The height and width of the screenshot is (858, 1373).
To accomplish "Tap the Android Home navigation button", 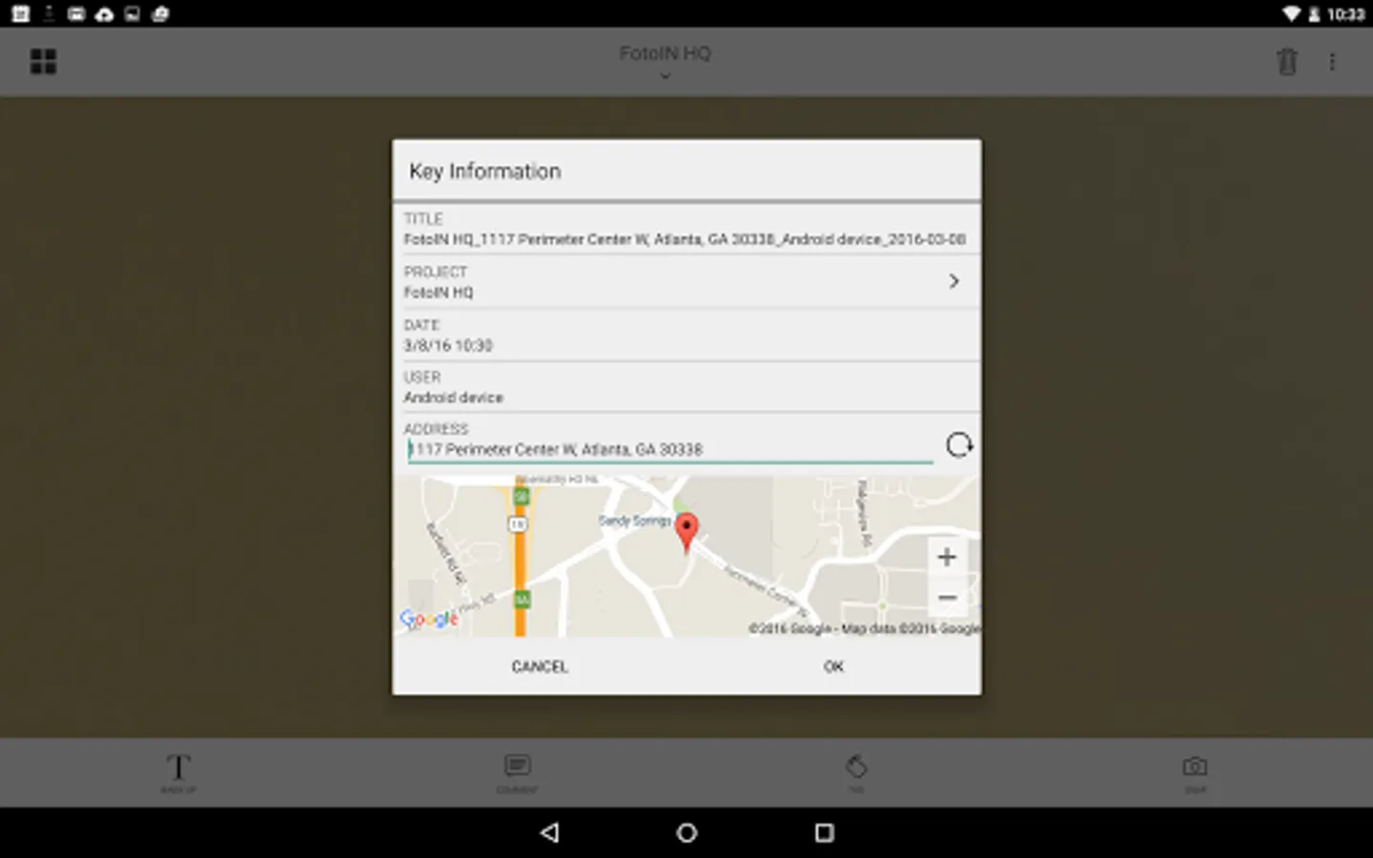I will 686,832.
